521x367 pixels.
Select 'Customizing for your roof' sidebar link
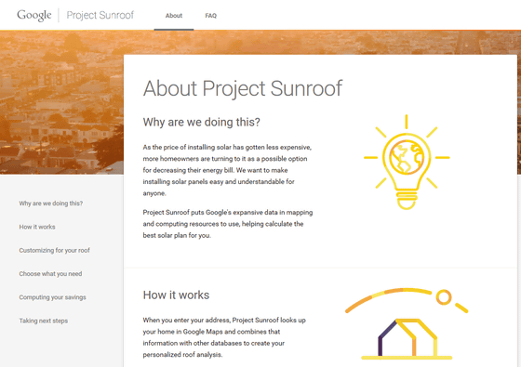point(55,250)
